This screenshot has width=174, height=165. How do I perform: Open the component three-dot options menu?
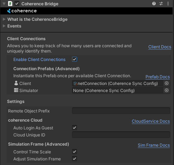click(168, 4)
